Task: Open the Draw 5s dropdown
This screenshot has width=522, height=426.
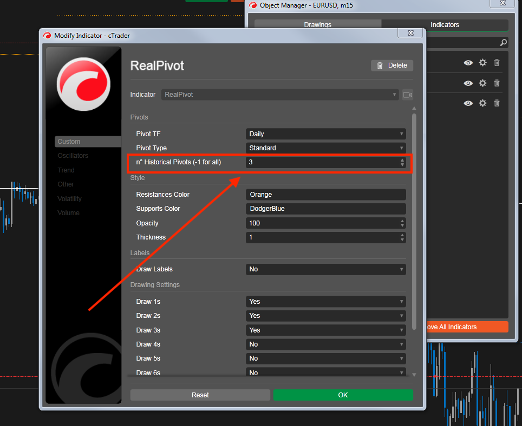Action: (325, 358)
